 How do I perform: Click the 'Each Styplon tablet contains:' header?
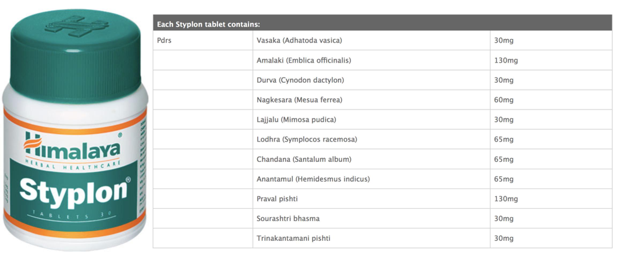pos(208,25)
